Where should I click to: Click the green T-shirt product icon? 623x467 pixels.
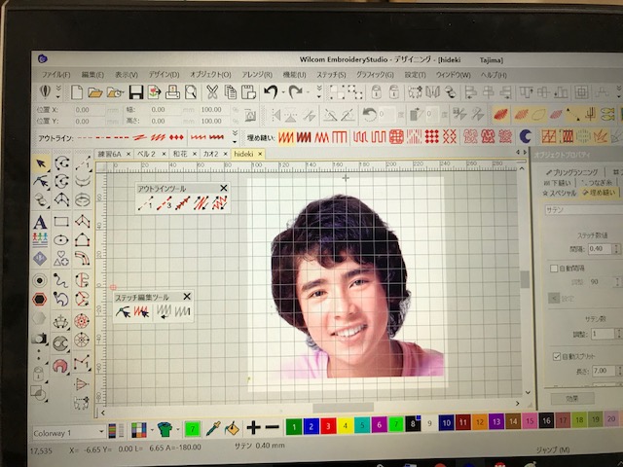pyautogui.click(x=164, y=428)
